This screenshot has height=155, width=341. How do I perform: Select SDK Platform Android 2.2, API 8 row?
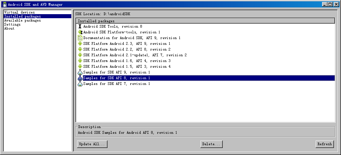point(205,50)
